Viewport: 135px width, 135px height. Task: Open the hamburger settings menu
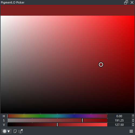click(131, 131)
